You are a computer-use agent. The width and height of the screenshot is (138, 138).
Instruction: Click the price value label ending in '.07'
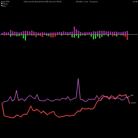click(x=133, y=103)
